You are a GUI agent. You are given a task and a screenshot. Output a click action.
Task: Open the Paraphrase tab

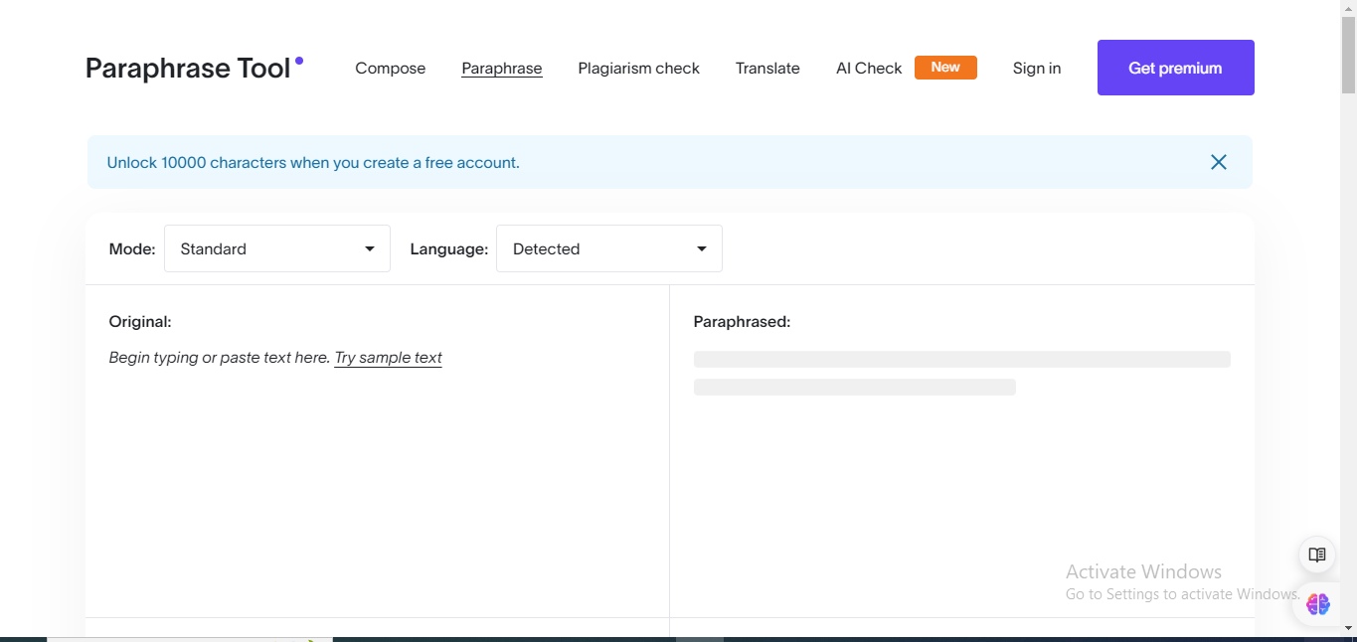point(501,68)
